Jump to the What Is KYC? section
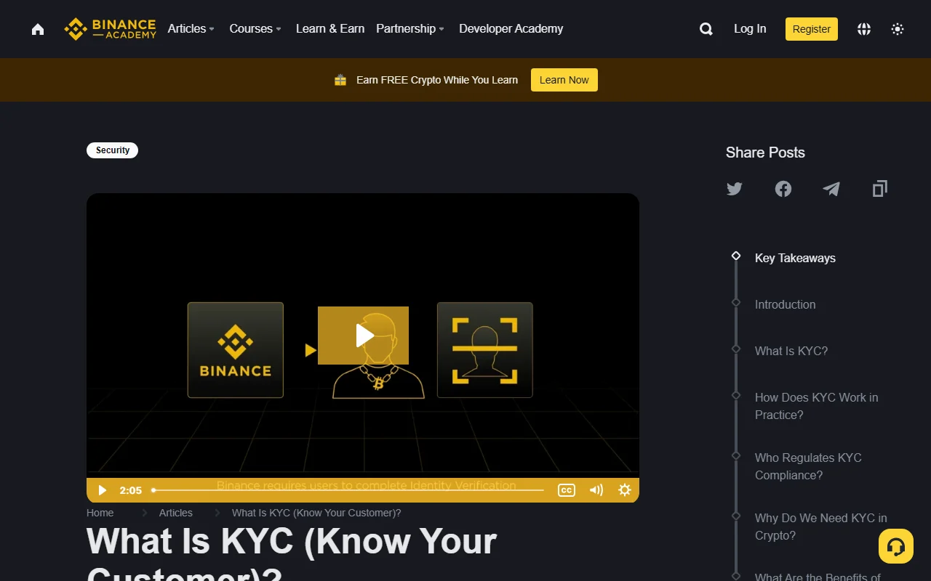This screenshot has height=581, width=931. [791, 351]
